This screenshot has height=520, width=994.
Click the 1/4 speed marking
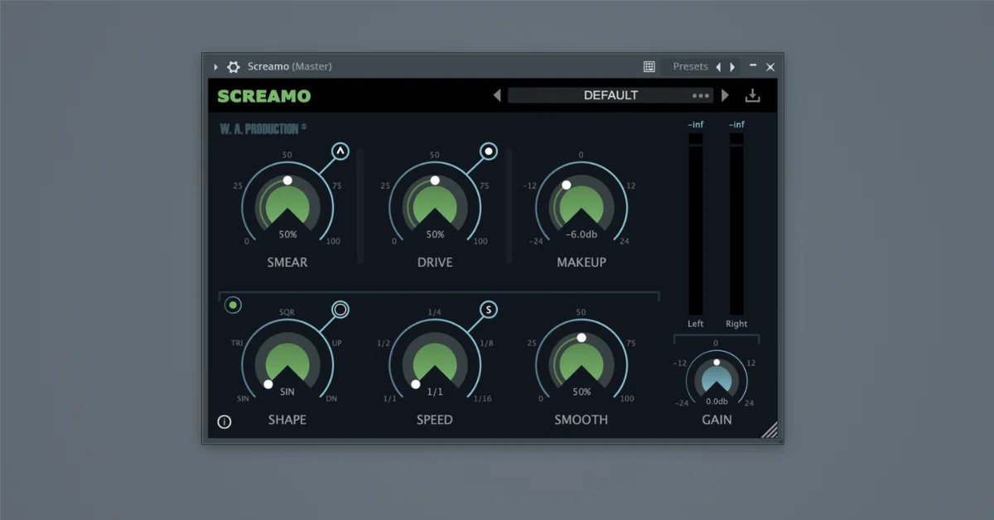click(434, 312)
